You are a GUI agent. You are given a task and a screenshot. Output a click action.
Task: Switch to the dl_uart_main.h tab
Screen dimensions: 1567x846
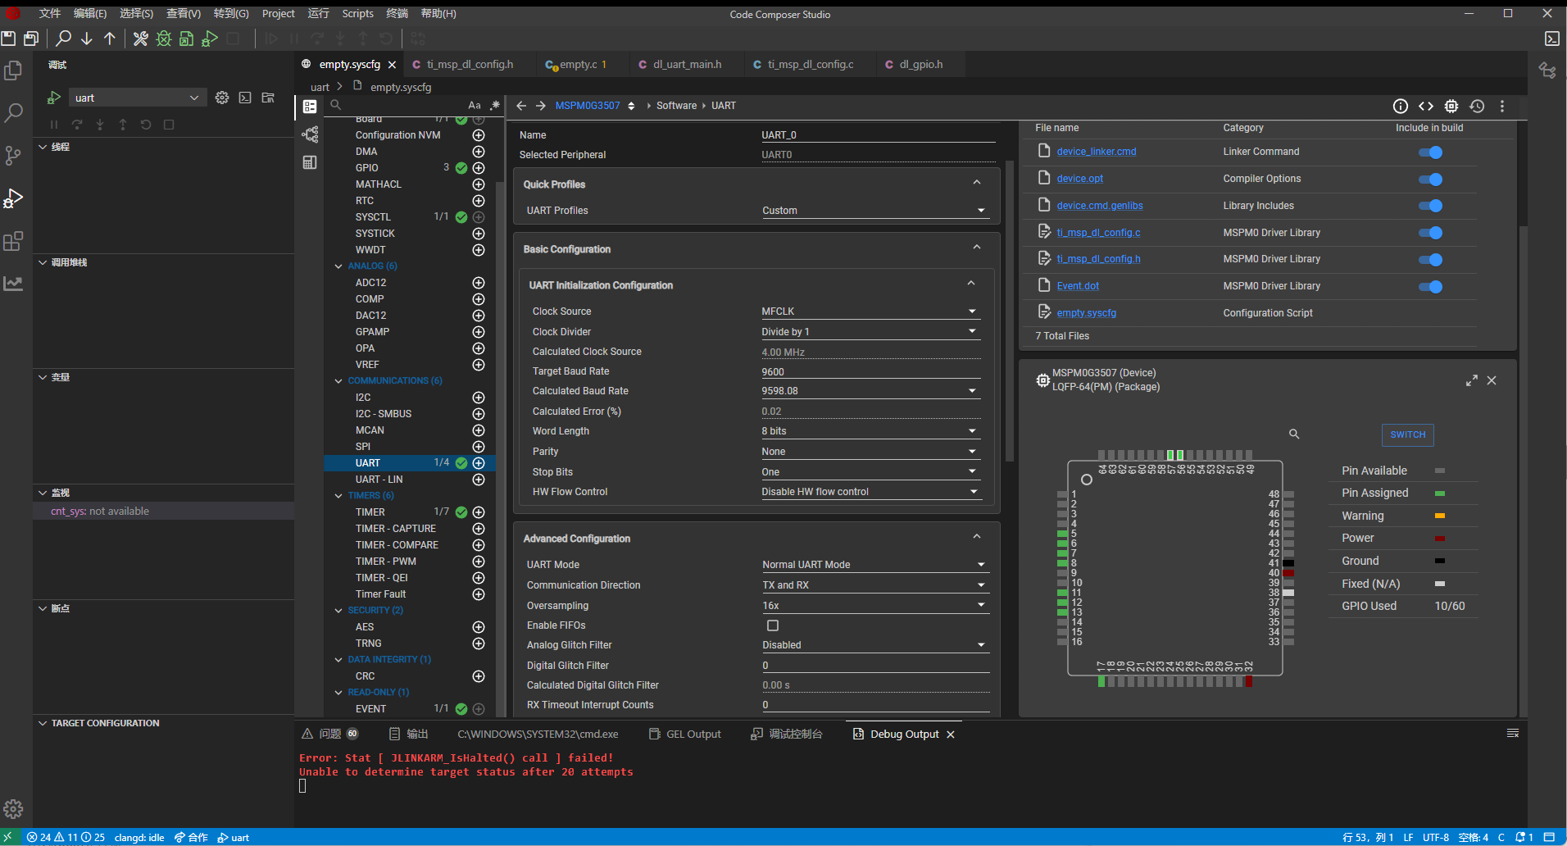(687, 65)
